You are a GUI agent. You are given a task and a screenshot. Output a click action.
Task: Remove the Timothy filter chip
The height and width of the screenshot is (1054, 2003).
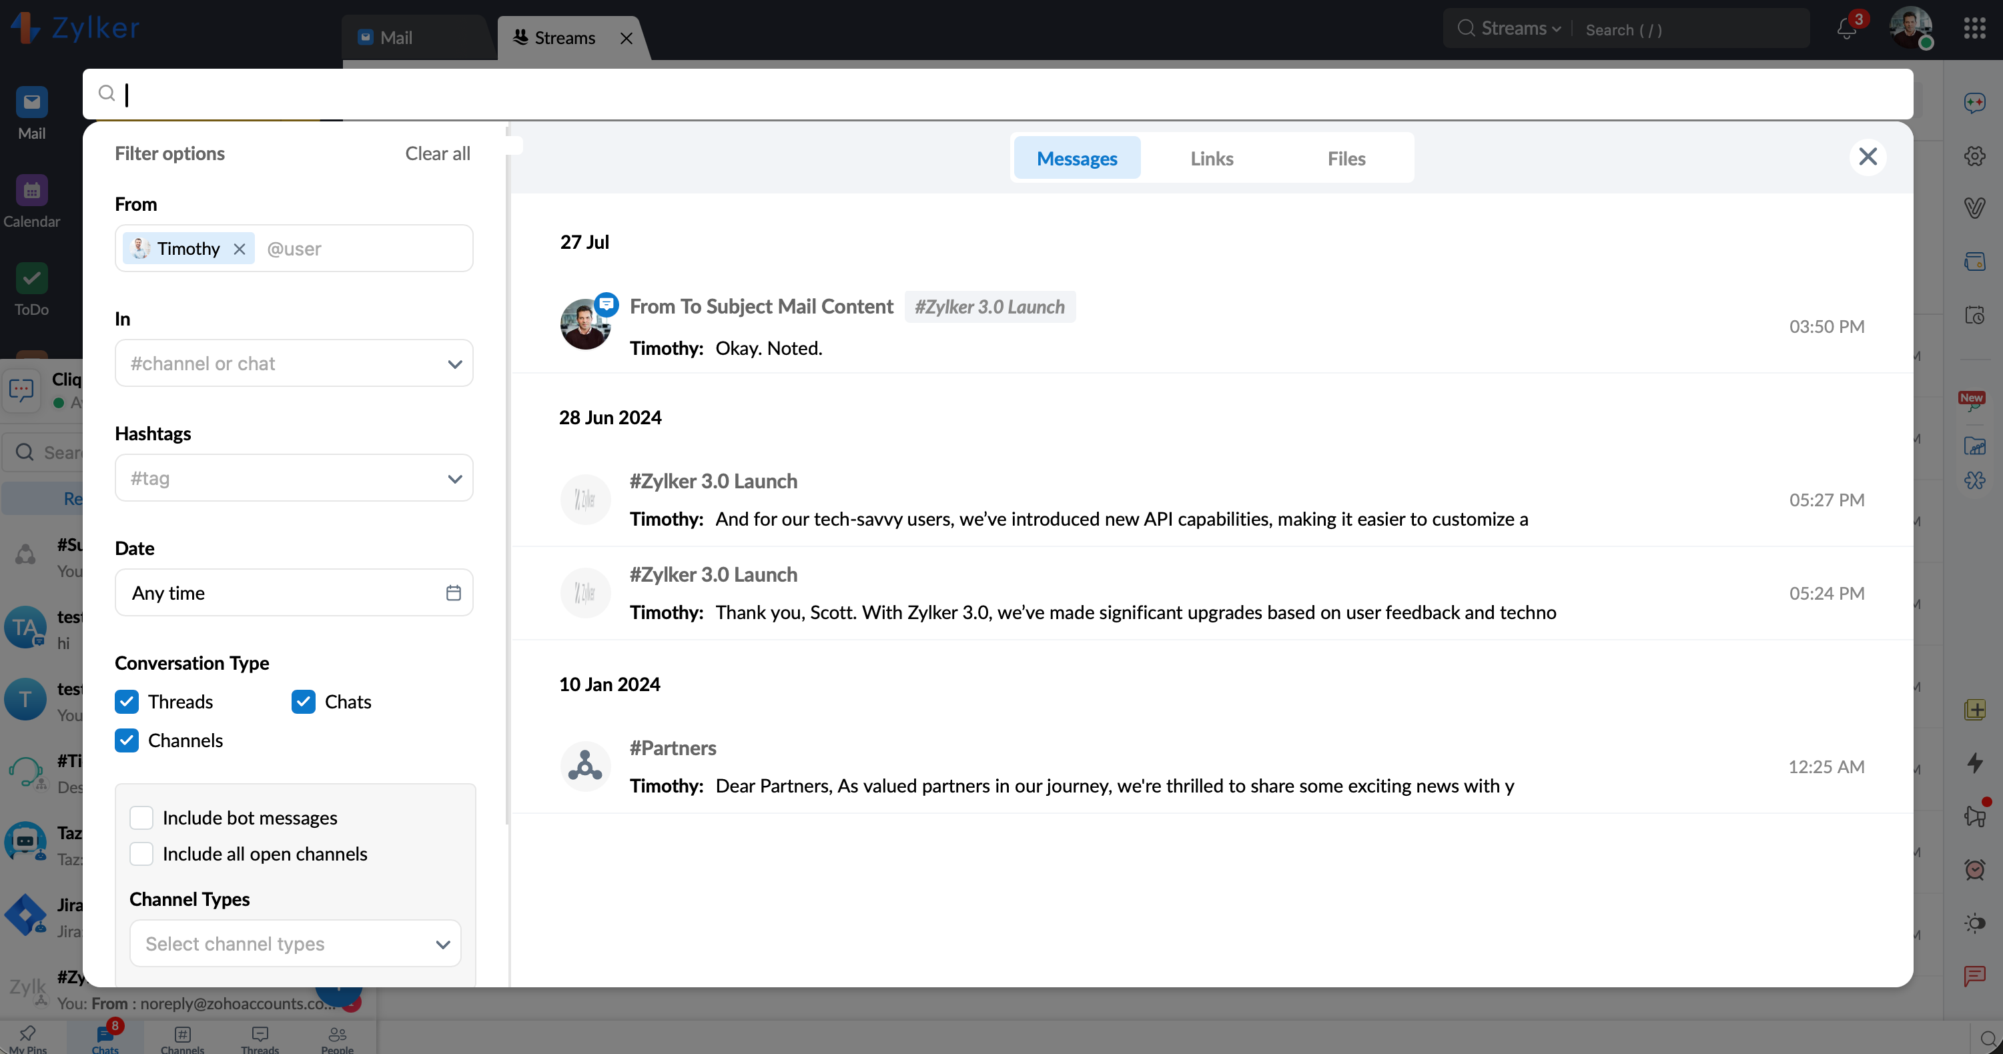tap(240, 249)
